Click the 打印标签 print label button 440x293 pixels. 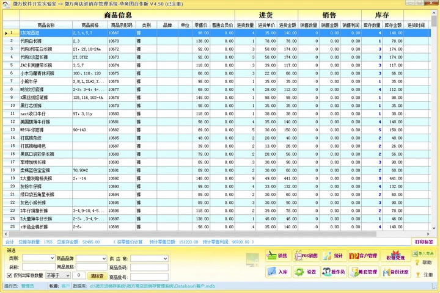pos(424,242)
